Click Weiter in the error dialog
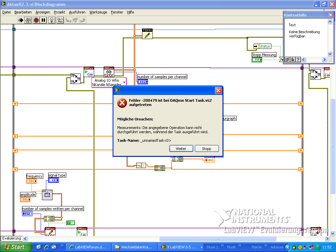The width and height of the screenshot is (336, 252). (181, 149)
